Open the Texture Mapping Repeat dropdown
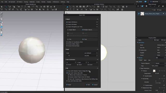Screen dimensions: 166x93 pos(160,63)
